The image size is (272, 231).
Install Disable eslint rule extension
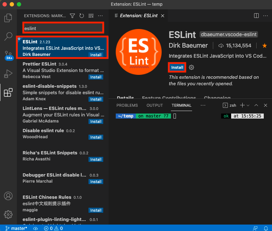point(96,137)
